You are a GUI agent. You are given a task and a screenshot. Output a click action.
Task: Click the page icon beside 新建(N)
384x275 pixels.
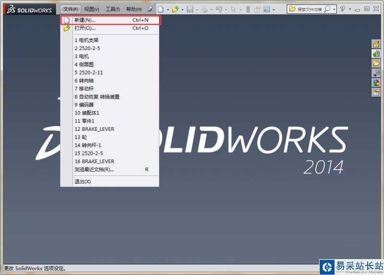click(67, 20)
